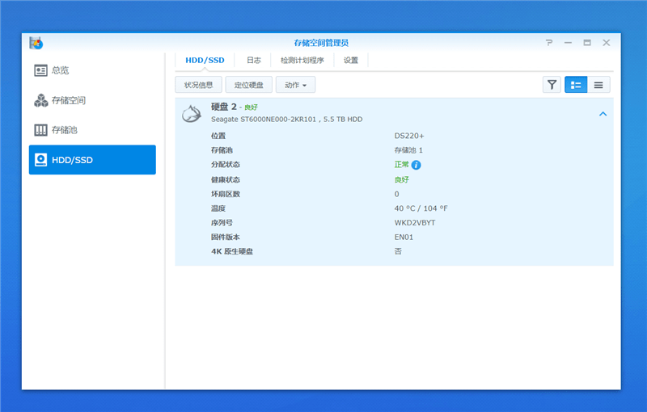Click the info icon beside 正常
Viewport: 647px width, 412px height.
417,166
